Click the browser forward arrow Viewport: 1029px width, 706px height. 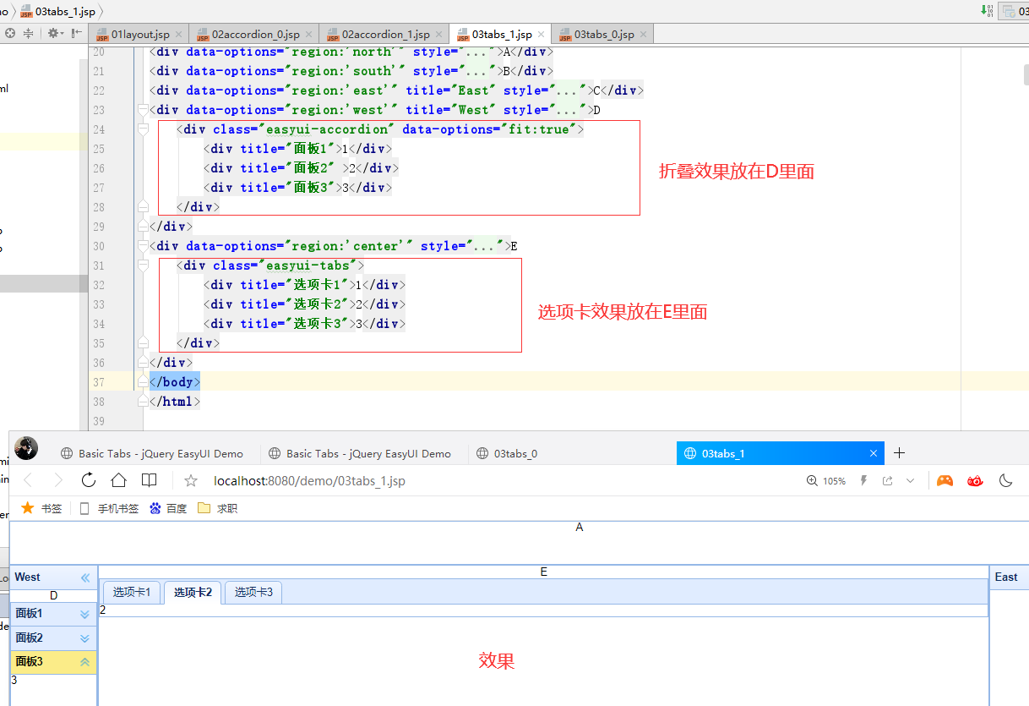(x=57, y=480)
